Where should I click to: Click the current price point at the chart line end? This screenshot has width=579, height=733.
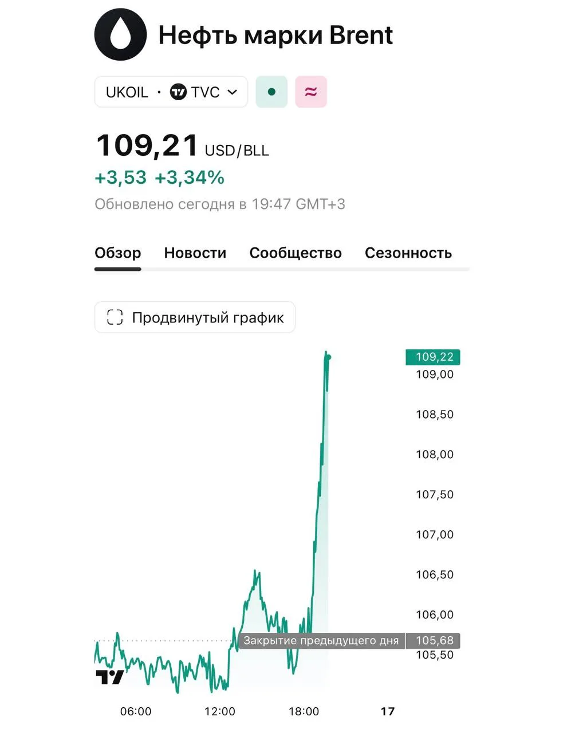coord(328,357)
